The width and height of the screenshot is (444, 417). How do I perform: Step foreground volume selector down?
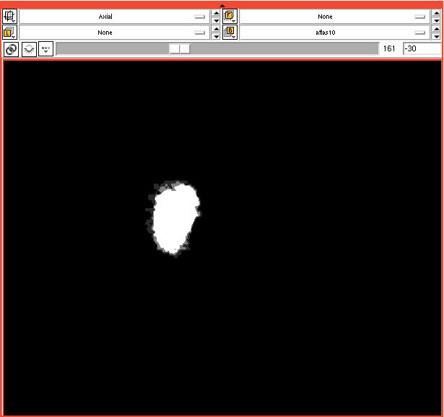[437, 20]
